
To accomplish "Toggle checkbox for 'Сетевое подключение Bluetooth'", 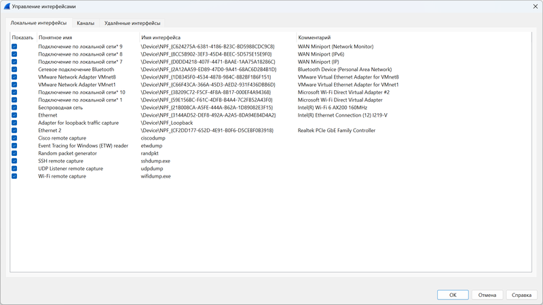I will tap(14, 70).
